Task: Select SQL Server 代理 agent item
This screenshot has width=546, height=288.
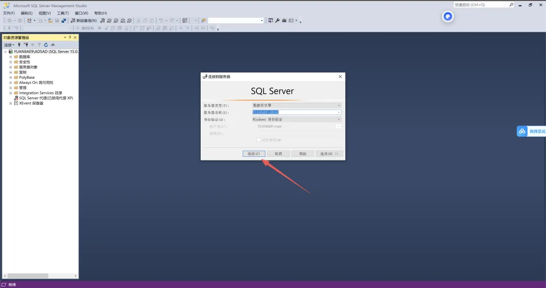Action: point(46,98)
